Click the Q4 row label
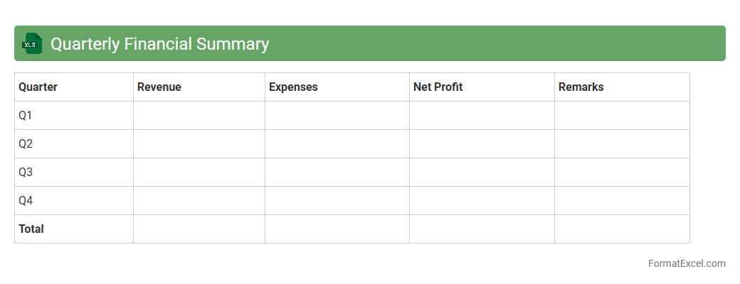 point(26,201)
